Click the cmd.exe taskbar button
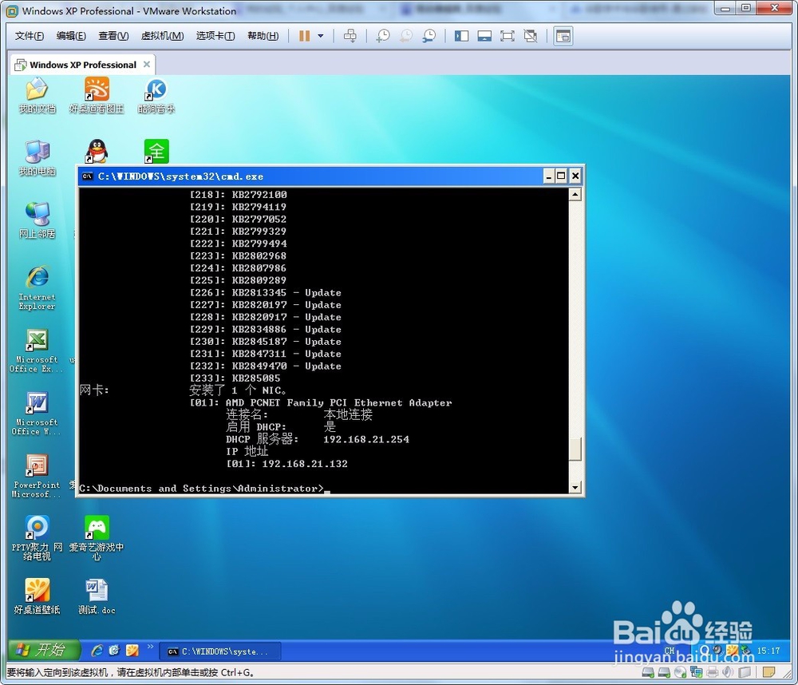 tap(220, 651)
